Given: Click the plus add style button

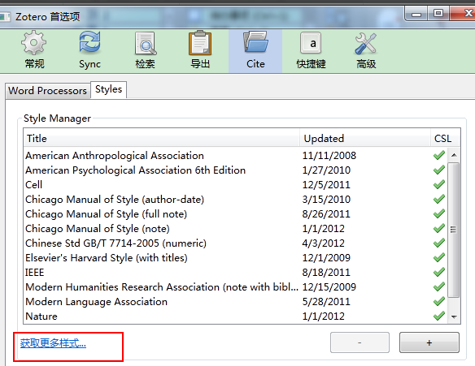Looking at the screenshot, I should 429,342.
